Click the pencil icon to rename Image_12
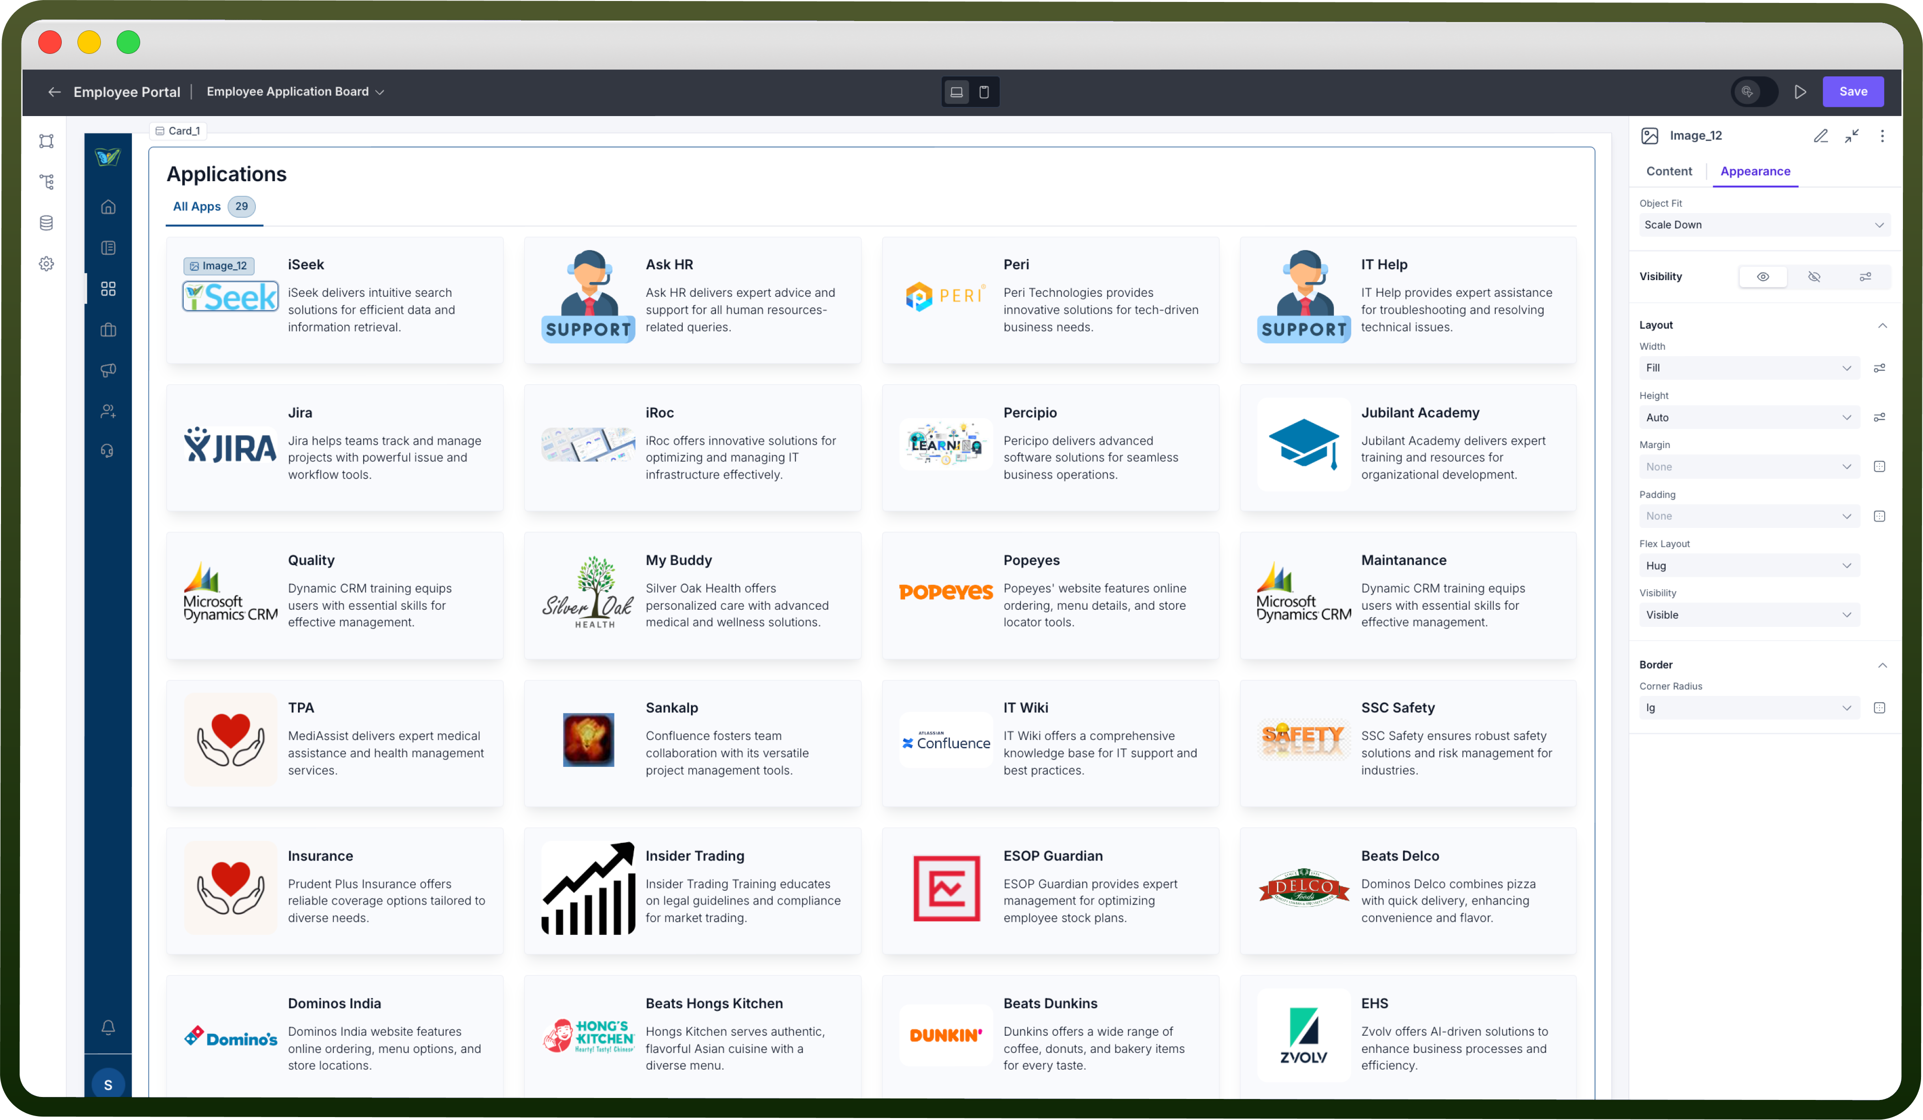Screen dimensions: 1923x1120 [x=1821, y=136]
